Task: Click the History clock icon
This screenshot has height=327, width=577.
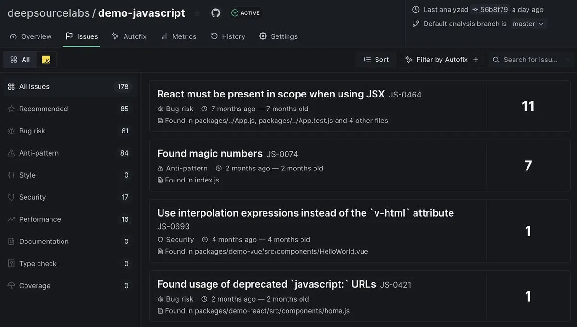Action: pos(214,36)
